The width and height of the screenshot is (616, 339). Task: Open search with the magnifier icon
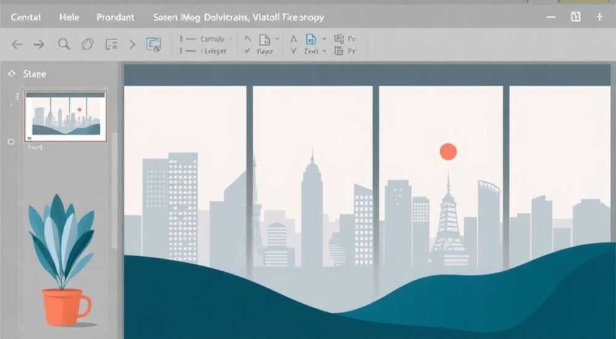tap(64, 44)
